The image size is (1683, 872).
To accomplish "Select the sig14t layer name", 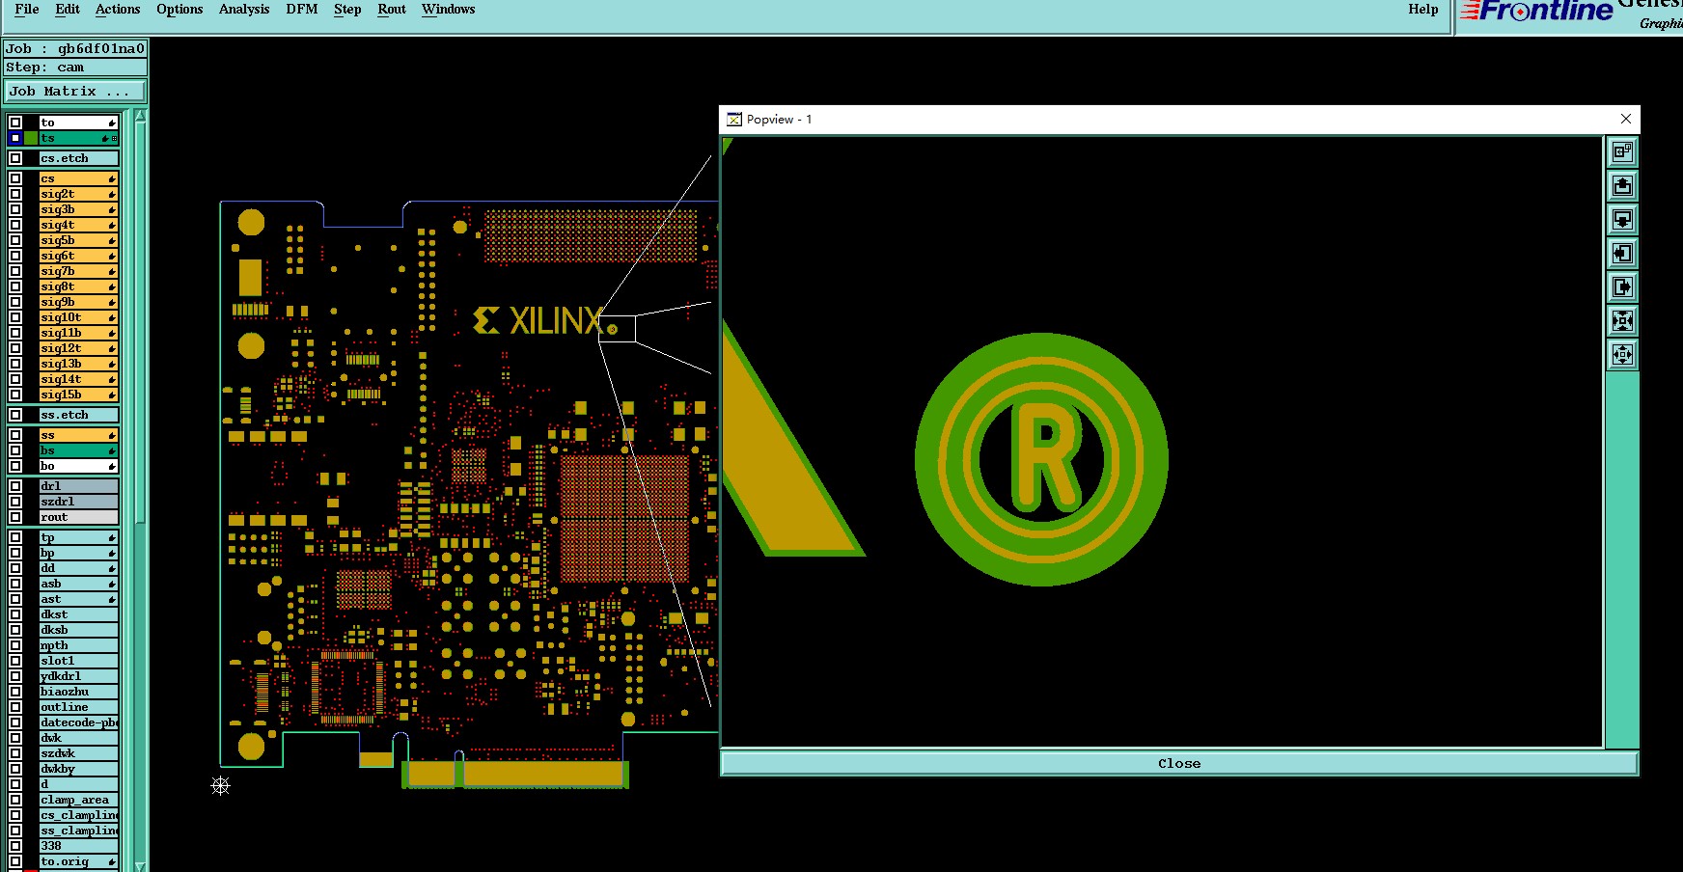I will click(x=78, y=379).
